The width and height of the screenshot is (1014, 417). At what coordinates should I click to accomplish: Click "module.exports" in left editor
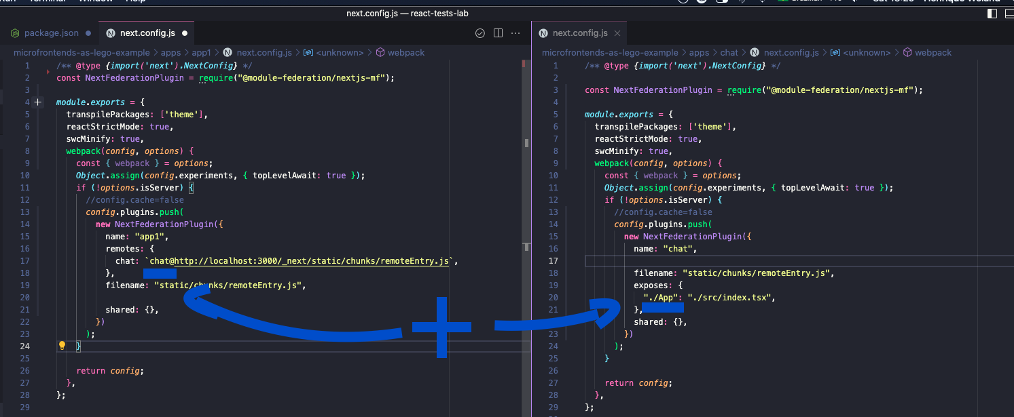(x=90, y=102)
